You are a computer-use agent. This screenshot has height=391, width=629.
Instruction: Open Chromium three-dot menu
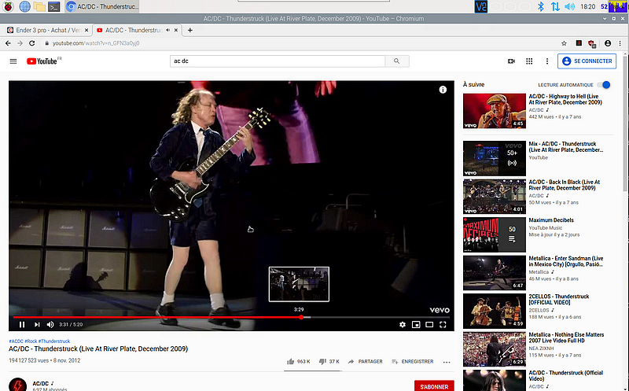coord(620,43)
